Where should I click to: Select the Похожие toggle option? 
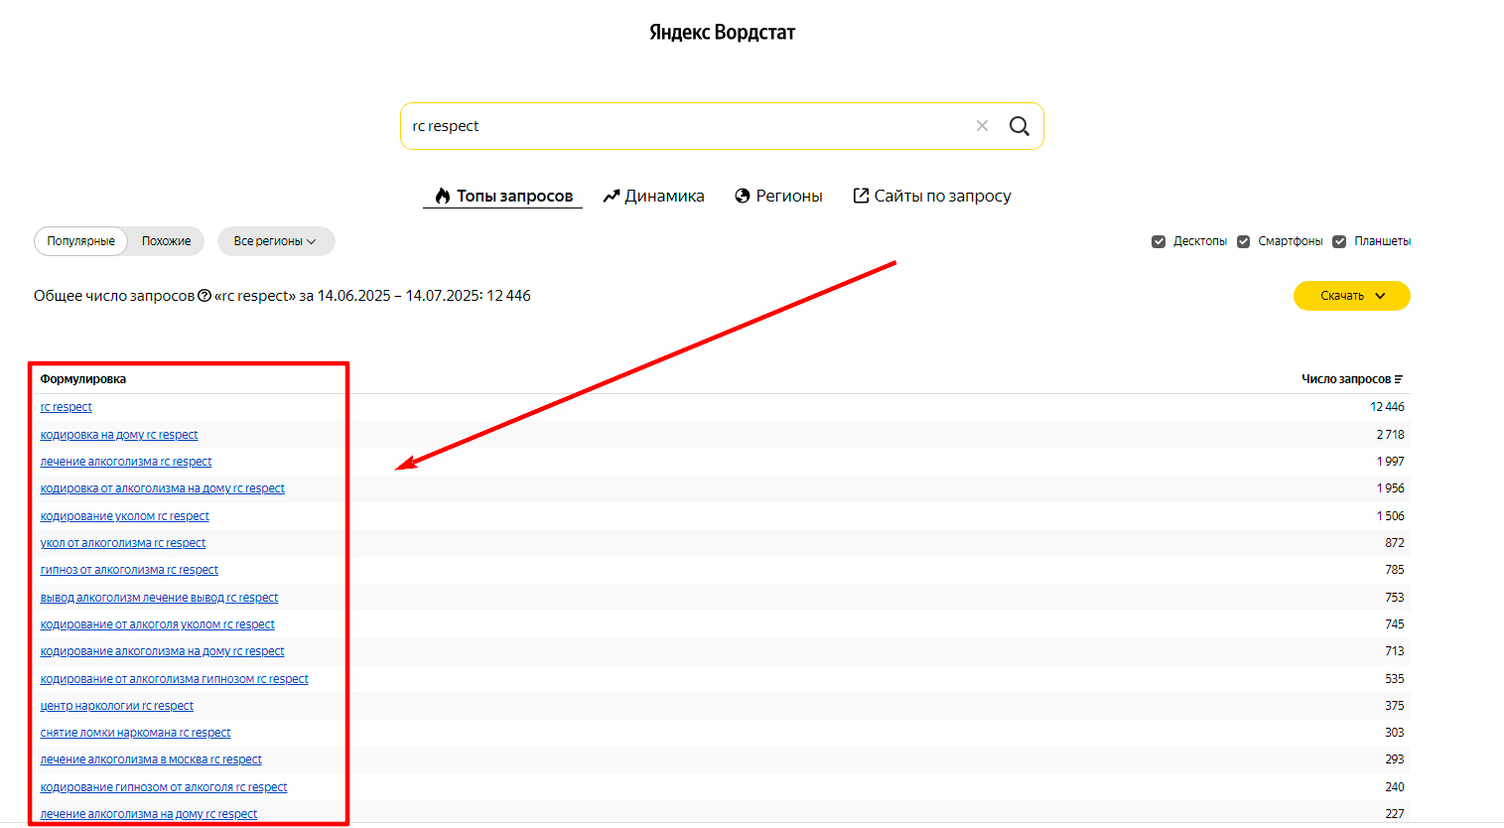pyautogui.click(x=166, y=241)
